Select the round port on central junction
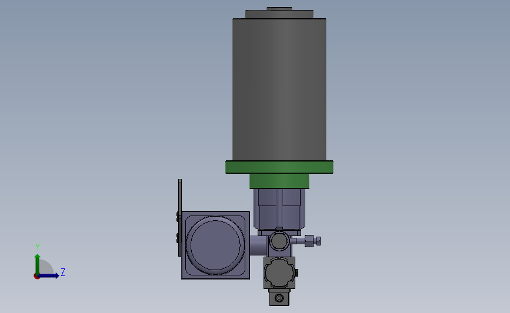510x313 pixels. coord(279,241)
